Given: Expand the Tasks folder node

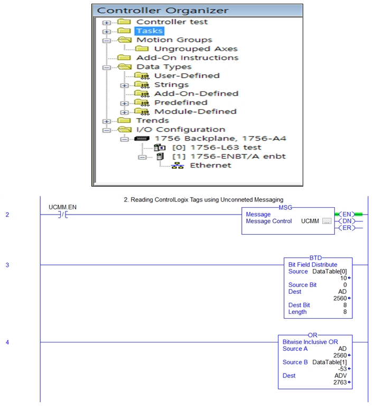Looking at the screenshot, I should 106,32.
